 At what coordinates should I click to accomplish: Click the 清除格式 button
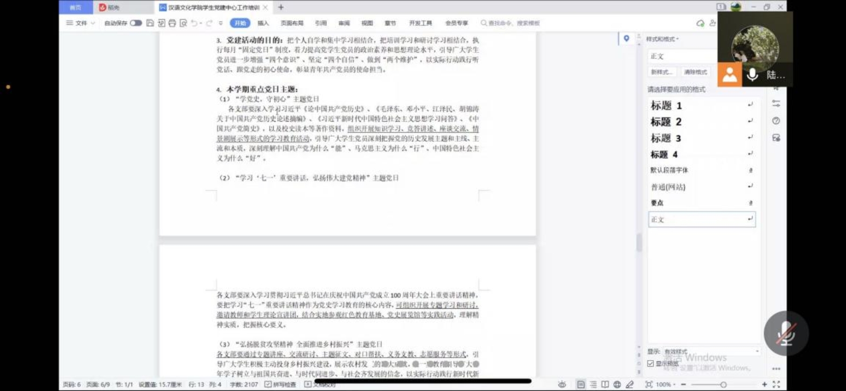pos(695,72)
